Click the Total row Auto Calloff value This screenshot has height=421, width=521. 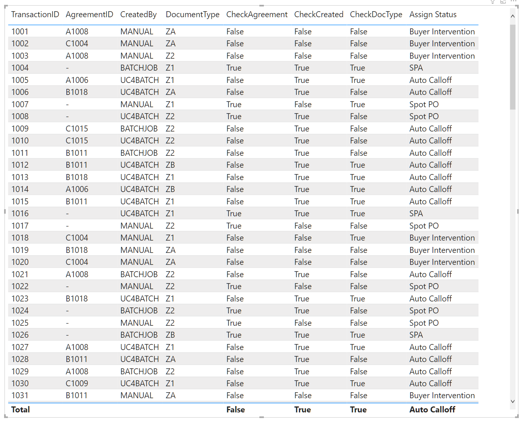[x=432, y=410]
